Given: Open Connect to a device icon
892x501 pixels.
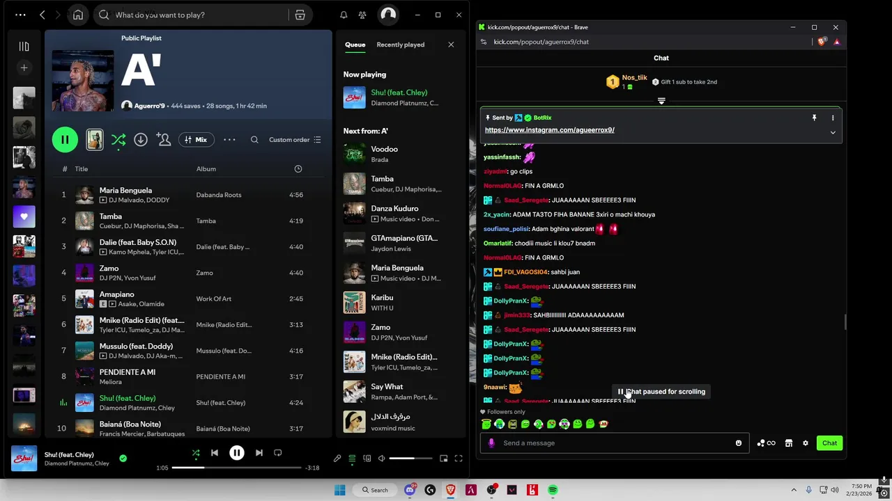Looking at the screenshot, I should 367,459.
